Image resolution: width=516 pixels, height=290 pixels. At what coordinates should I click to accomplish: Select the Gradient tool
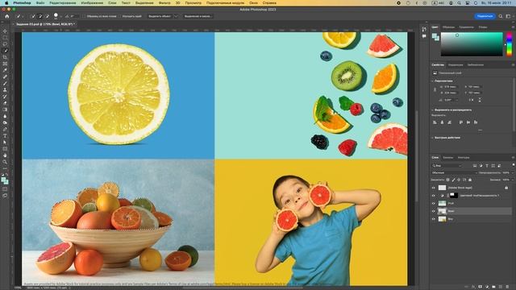[5, 110]
